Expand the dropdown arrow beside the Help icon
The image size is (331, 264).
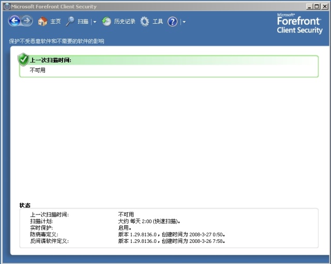tap(184, 22)
